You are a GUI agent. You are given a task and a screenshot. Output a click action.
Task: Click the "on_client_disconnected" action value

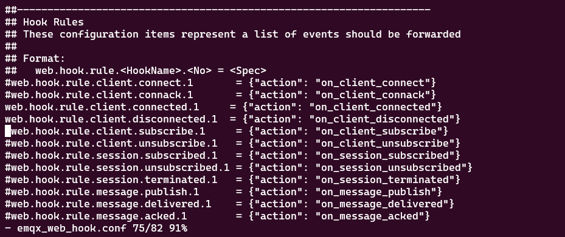point(381,119)
